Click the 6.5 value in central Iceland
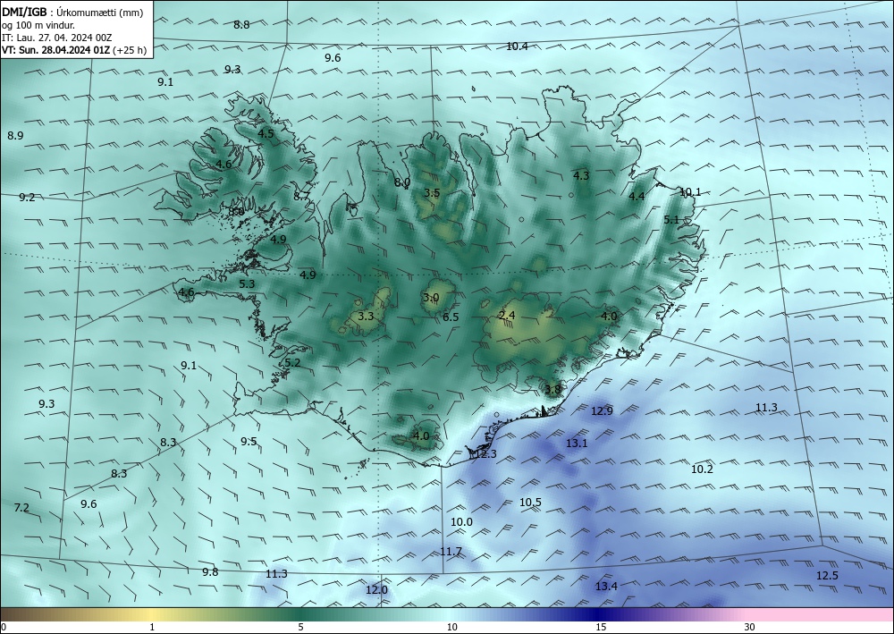This screenshot has height=634, width=894. pyautogui.click(x=451, y=317)
